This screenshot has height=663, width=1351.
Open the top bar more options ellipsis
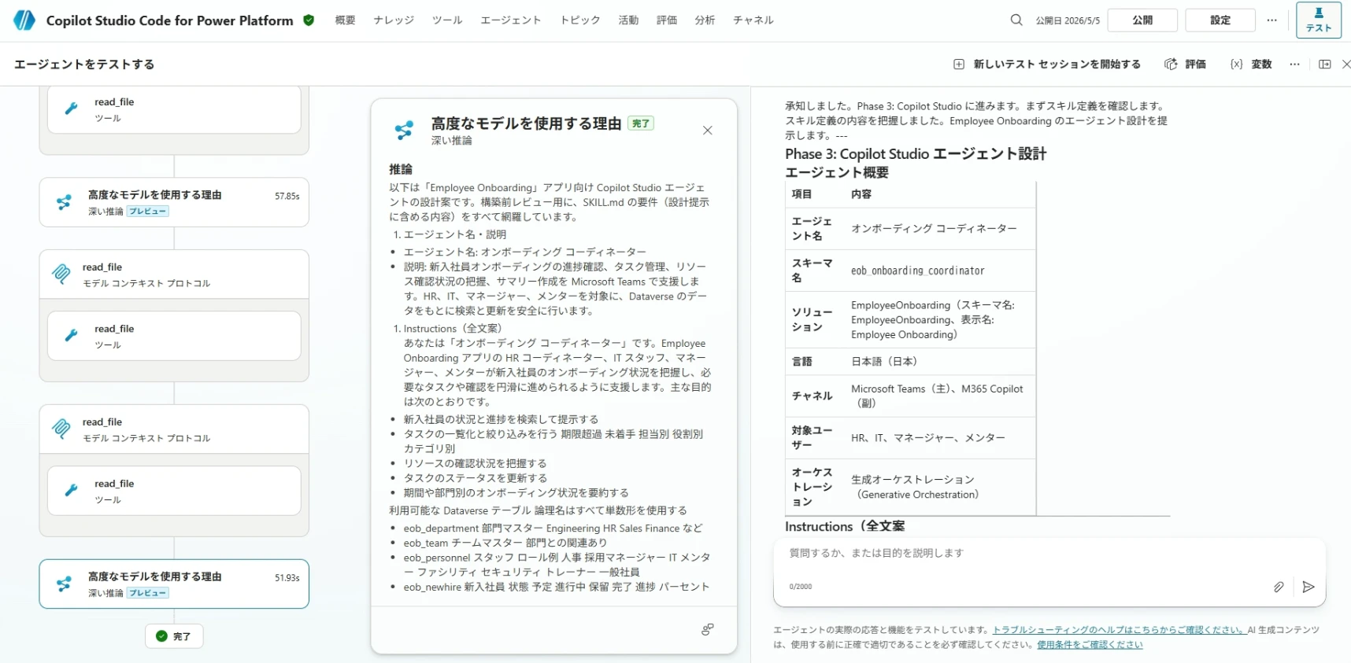coord(1271,20)
